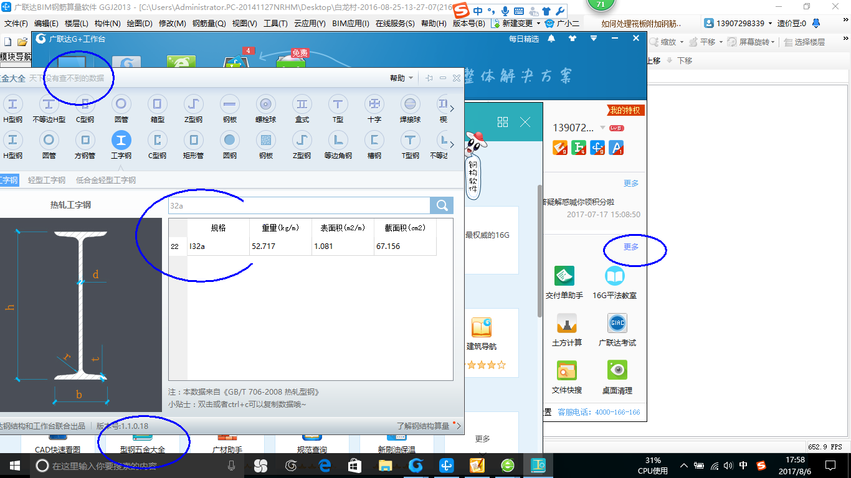Click the bell icon in G+ 工作台 header
The image size is (851, 478).
click(551, 39)
